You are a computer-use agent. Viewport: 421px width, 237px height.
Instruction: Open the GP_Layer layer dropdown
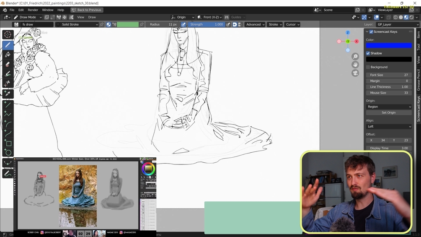click(397, 24)
